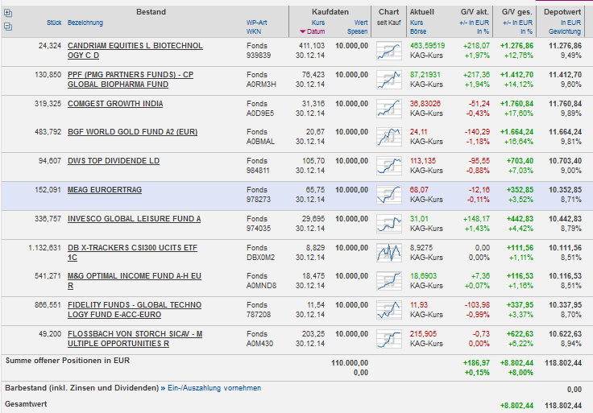This screenshot has width=593, height=413.
Task: Click WKN A0RM3H cell
Action: (x=261, y=85)
